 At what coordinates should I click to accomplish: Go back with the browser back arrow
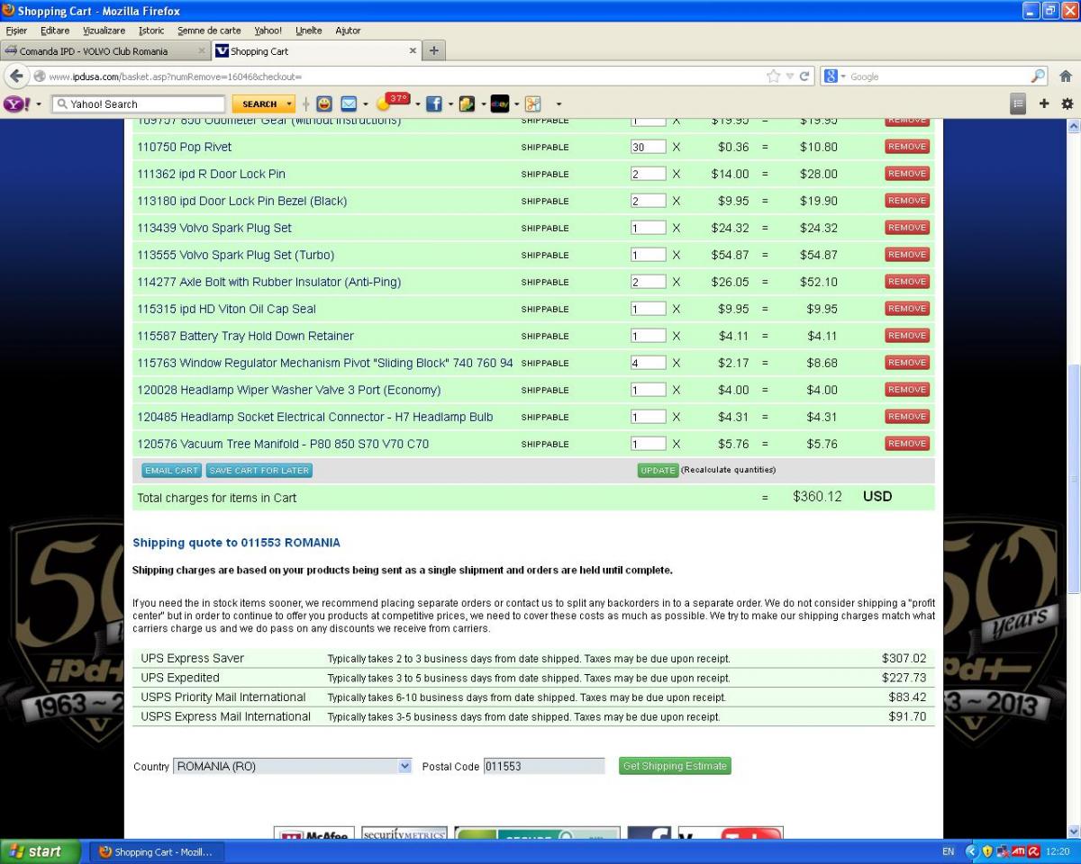(x=15, y=76)
